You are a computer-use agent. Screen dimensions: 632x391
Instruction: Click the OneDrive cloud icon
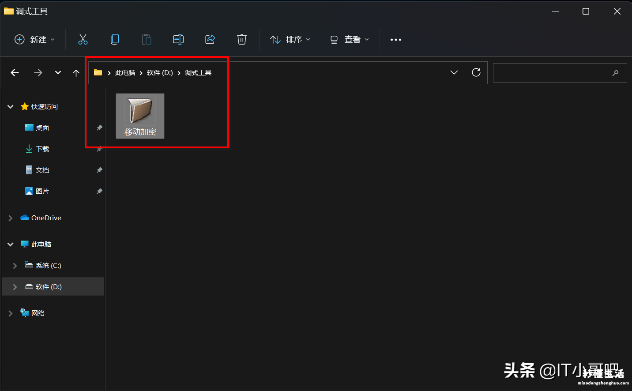coord(25,218)
